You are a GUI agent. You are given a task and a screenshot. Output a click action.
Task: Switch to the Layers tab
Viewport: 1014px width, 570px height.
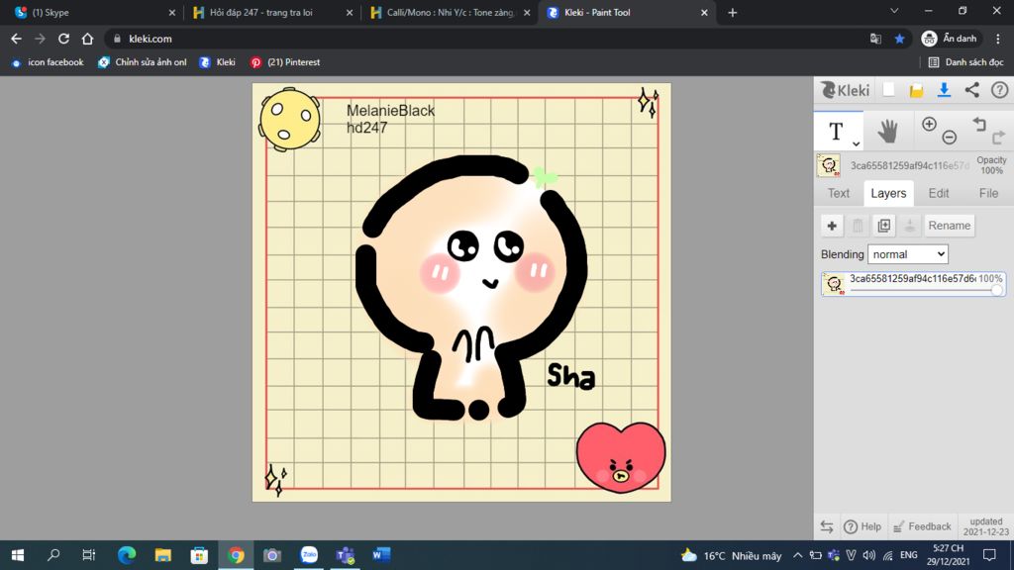pyautogui.click(x=888, y=193)
